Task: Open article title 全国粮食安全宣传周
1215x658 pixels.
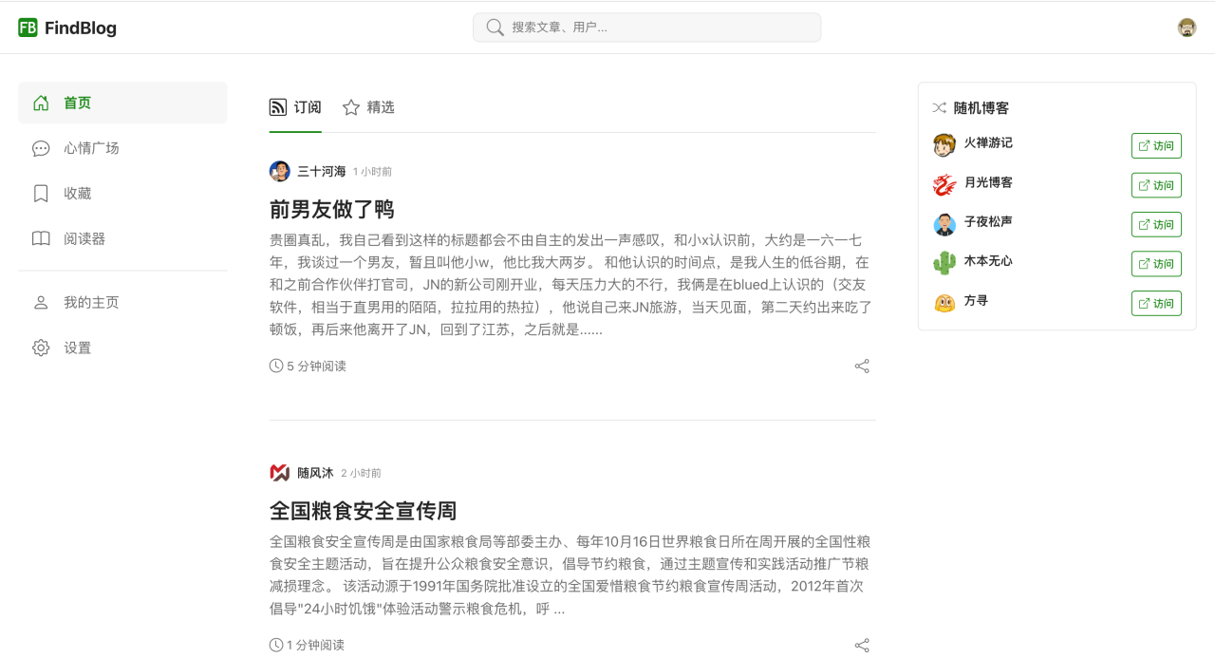Action: (x=364, y=511)
